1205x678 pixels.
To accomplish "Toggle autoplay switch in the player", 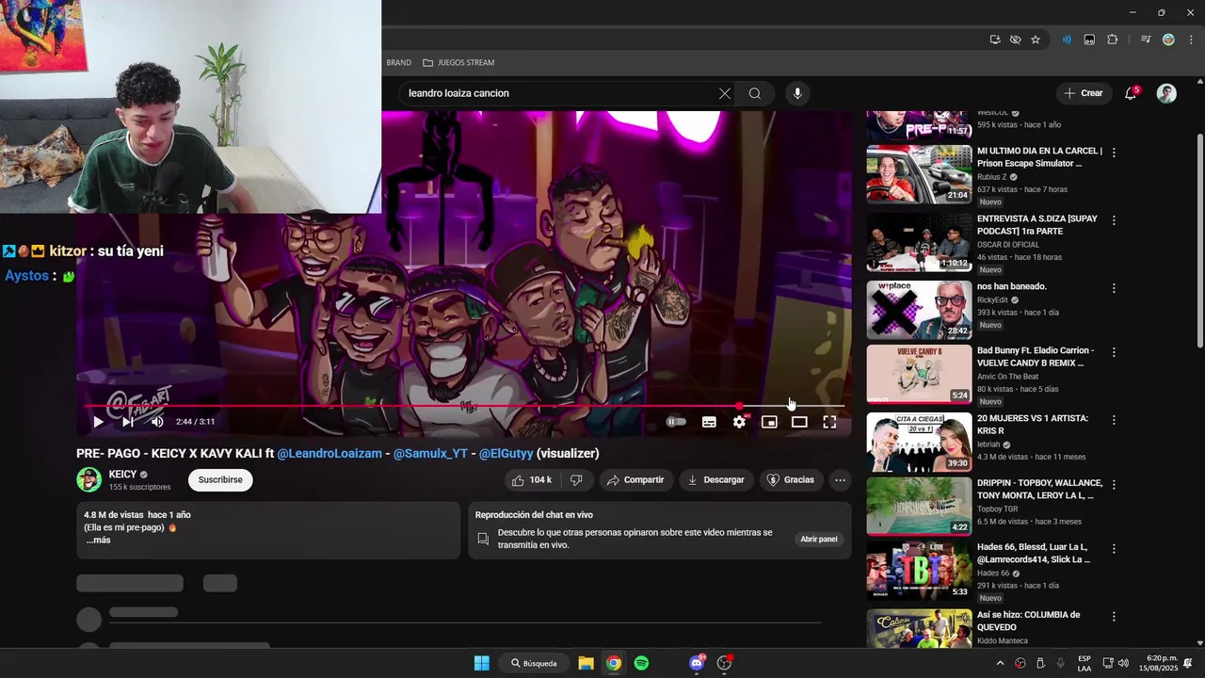I will coord(676,422).
